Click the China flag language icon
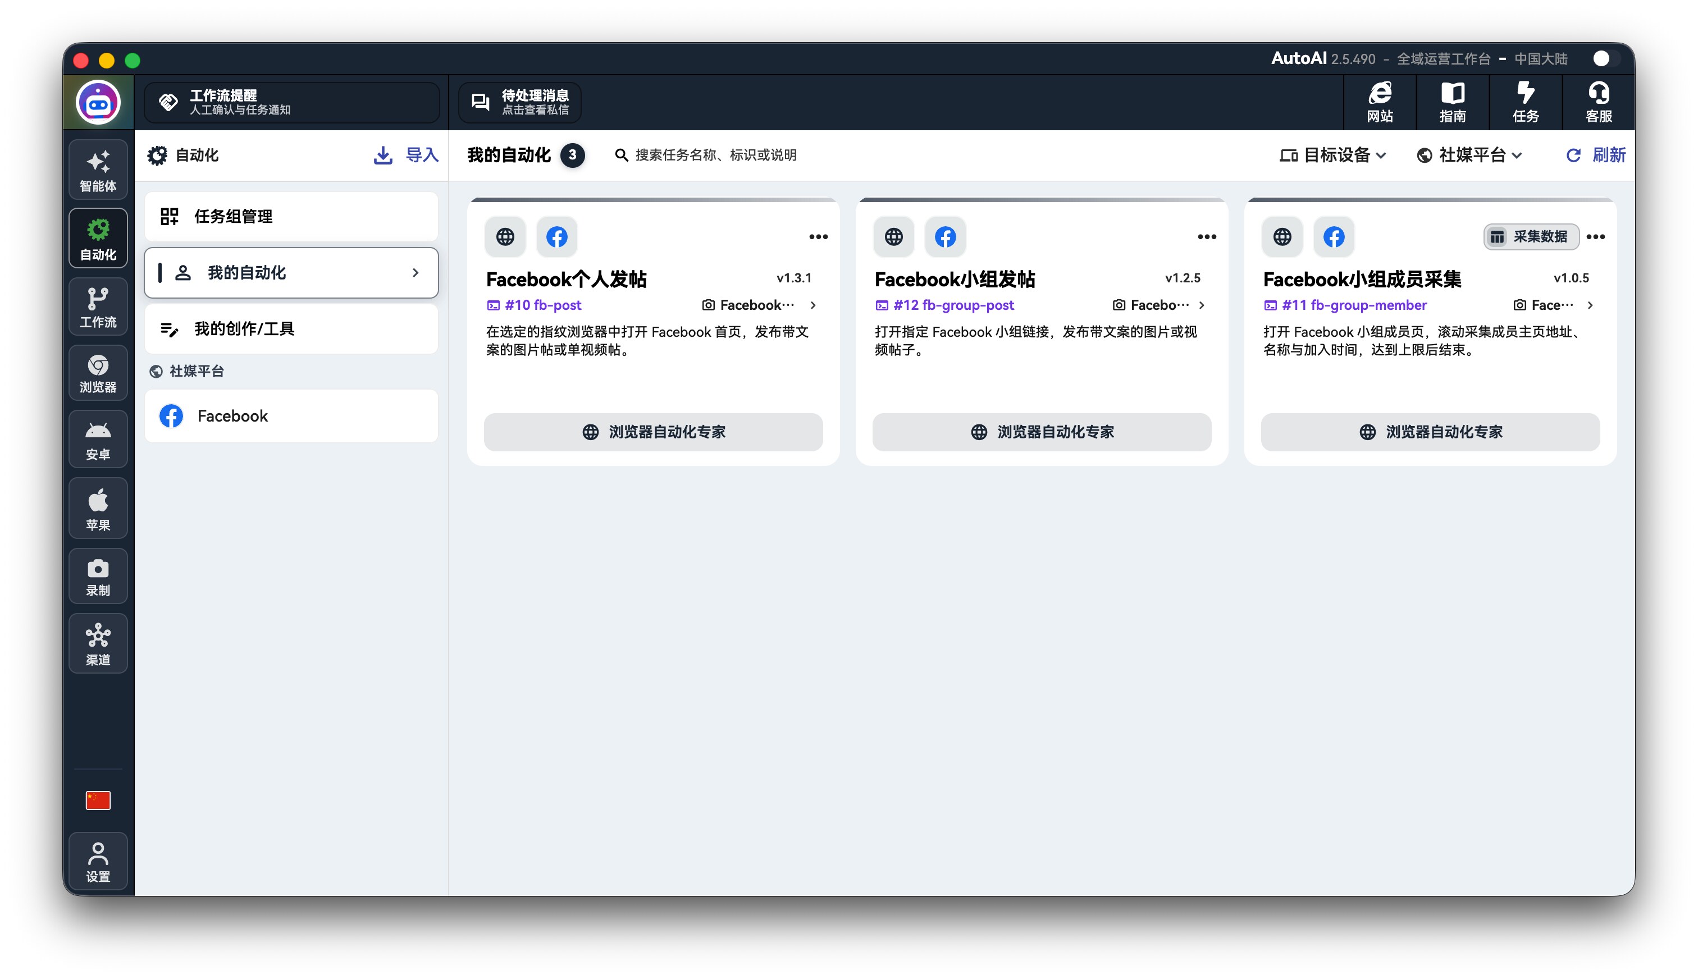This screenshot has width=1698, height=979. point(98,800)
